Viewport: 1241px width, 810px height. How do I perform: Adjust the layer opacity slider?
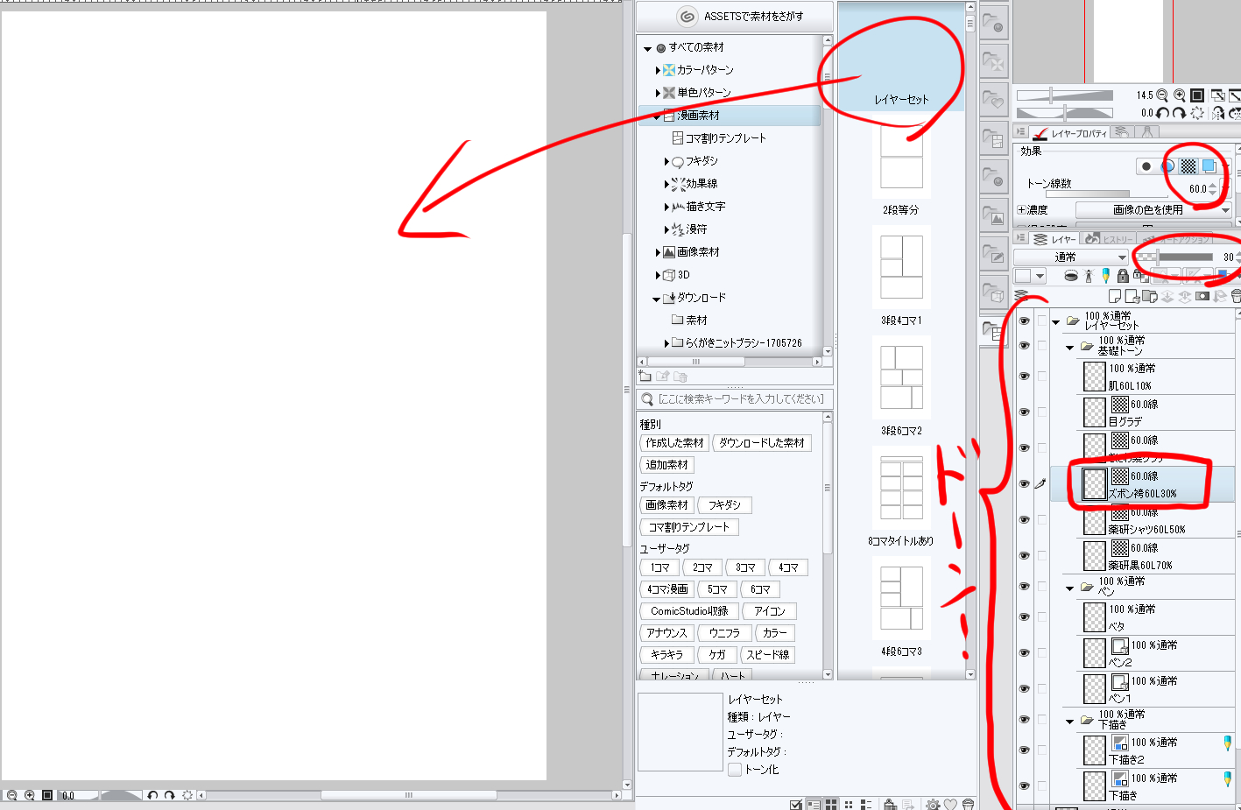point(1174,257)
